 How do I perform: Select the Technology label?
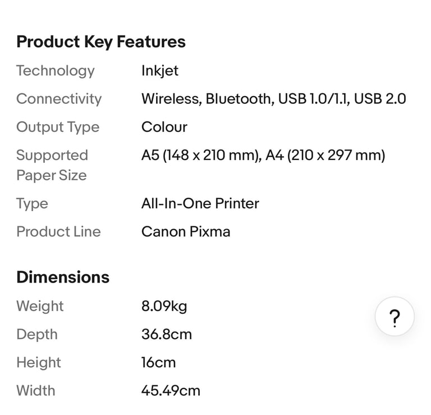point(56,71)
